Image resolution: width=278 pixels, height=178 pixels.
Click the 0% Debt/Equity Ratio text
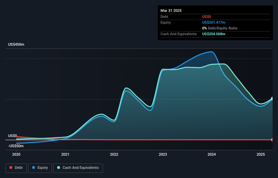pos(220,28)
